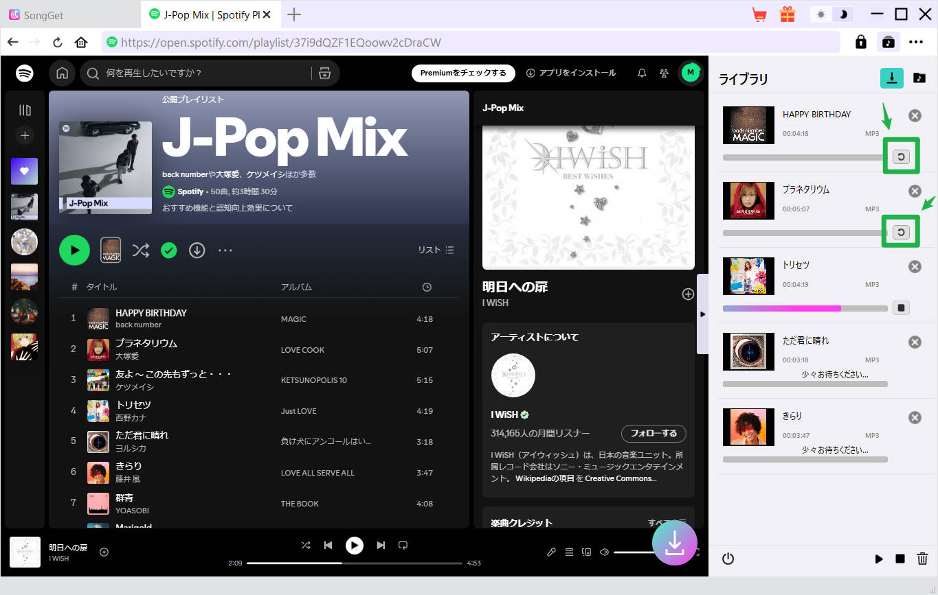Click the URL address field

(471, 42)
